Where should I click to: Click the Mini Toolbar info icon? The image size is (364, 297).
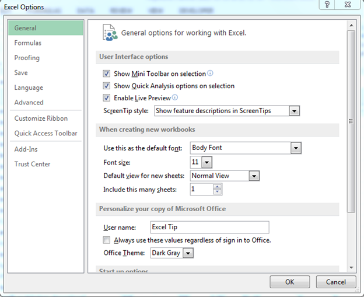(x=210, y=73)
